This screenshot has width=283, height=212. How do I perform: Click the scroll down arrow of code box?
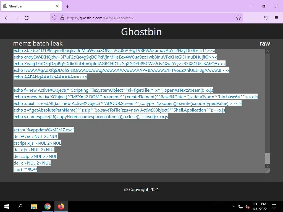pos(268,166)
